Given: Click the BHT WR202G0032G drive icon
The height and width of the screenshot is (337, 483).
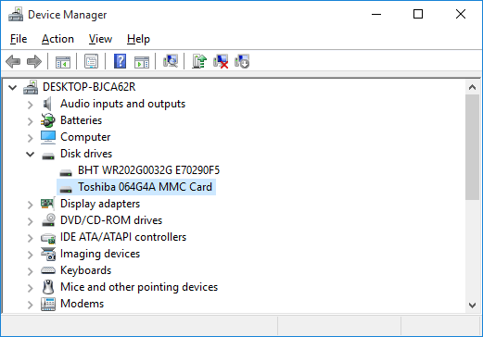Looking at the screenshot, I should (66, 172).
